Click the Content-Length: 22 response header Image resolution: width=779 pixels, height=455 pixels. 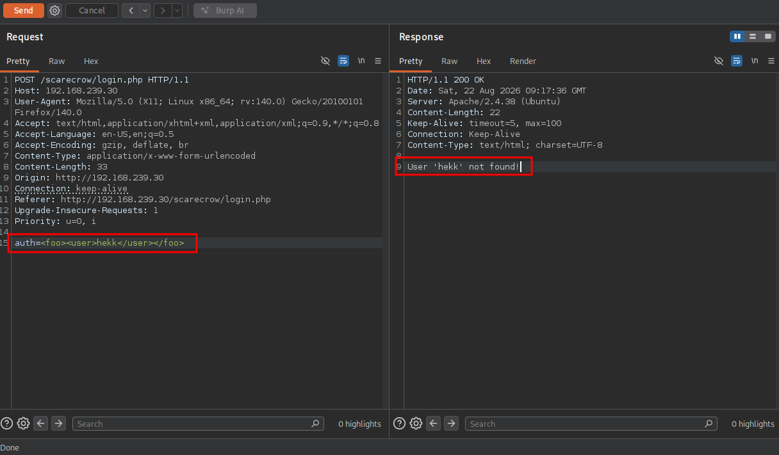(454, 113)
